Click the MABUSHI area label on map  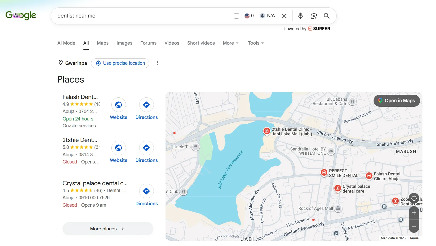407,152
